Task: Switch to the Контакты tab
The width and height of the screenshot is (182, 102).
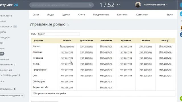Action: (123, 14)
